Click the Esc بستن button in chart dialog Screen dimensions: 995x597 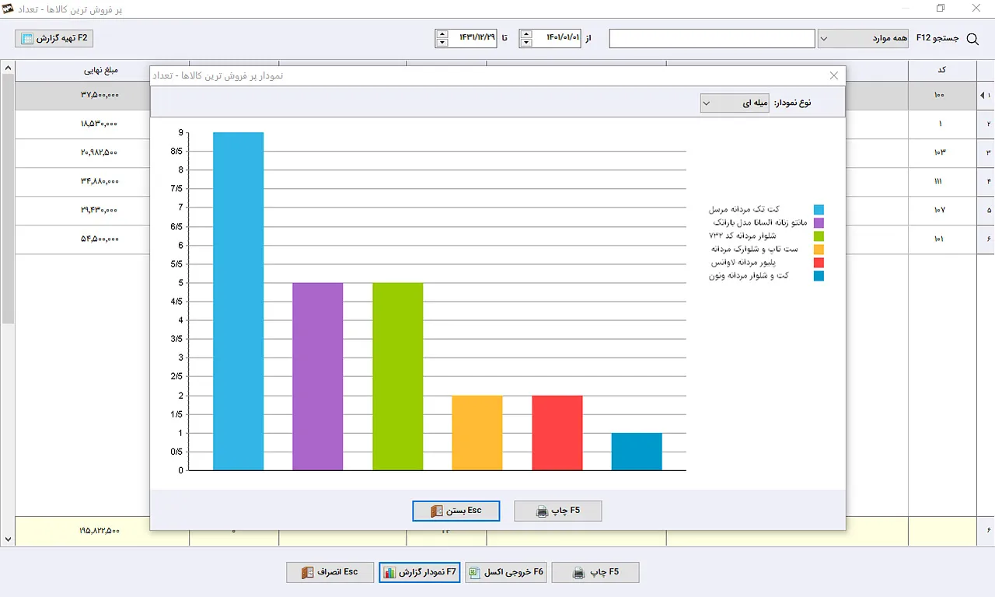click(456, 511)
